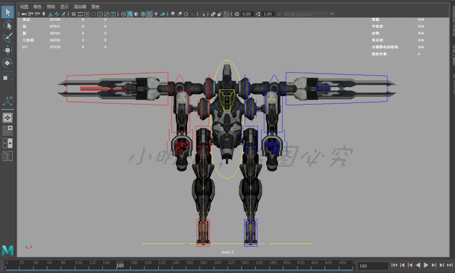Step back one frame
Viewport: 455px width, 273px height.
click(402, 265)
